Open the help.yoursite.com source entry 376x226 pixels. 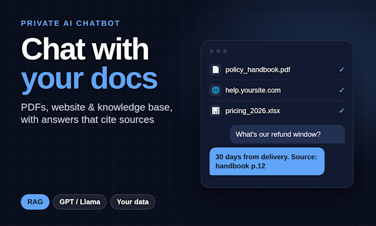(253, 91)
